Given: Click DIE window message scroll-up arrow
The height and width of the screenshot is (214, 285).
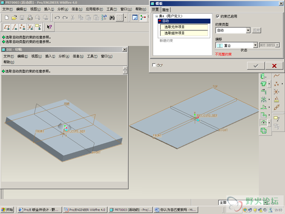Looking at the screenshot, I should click(125, 68).
